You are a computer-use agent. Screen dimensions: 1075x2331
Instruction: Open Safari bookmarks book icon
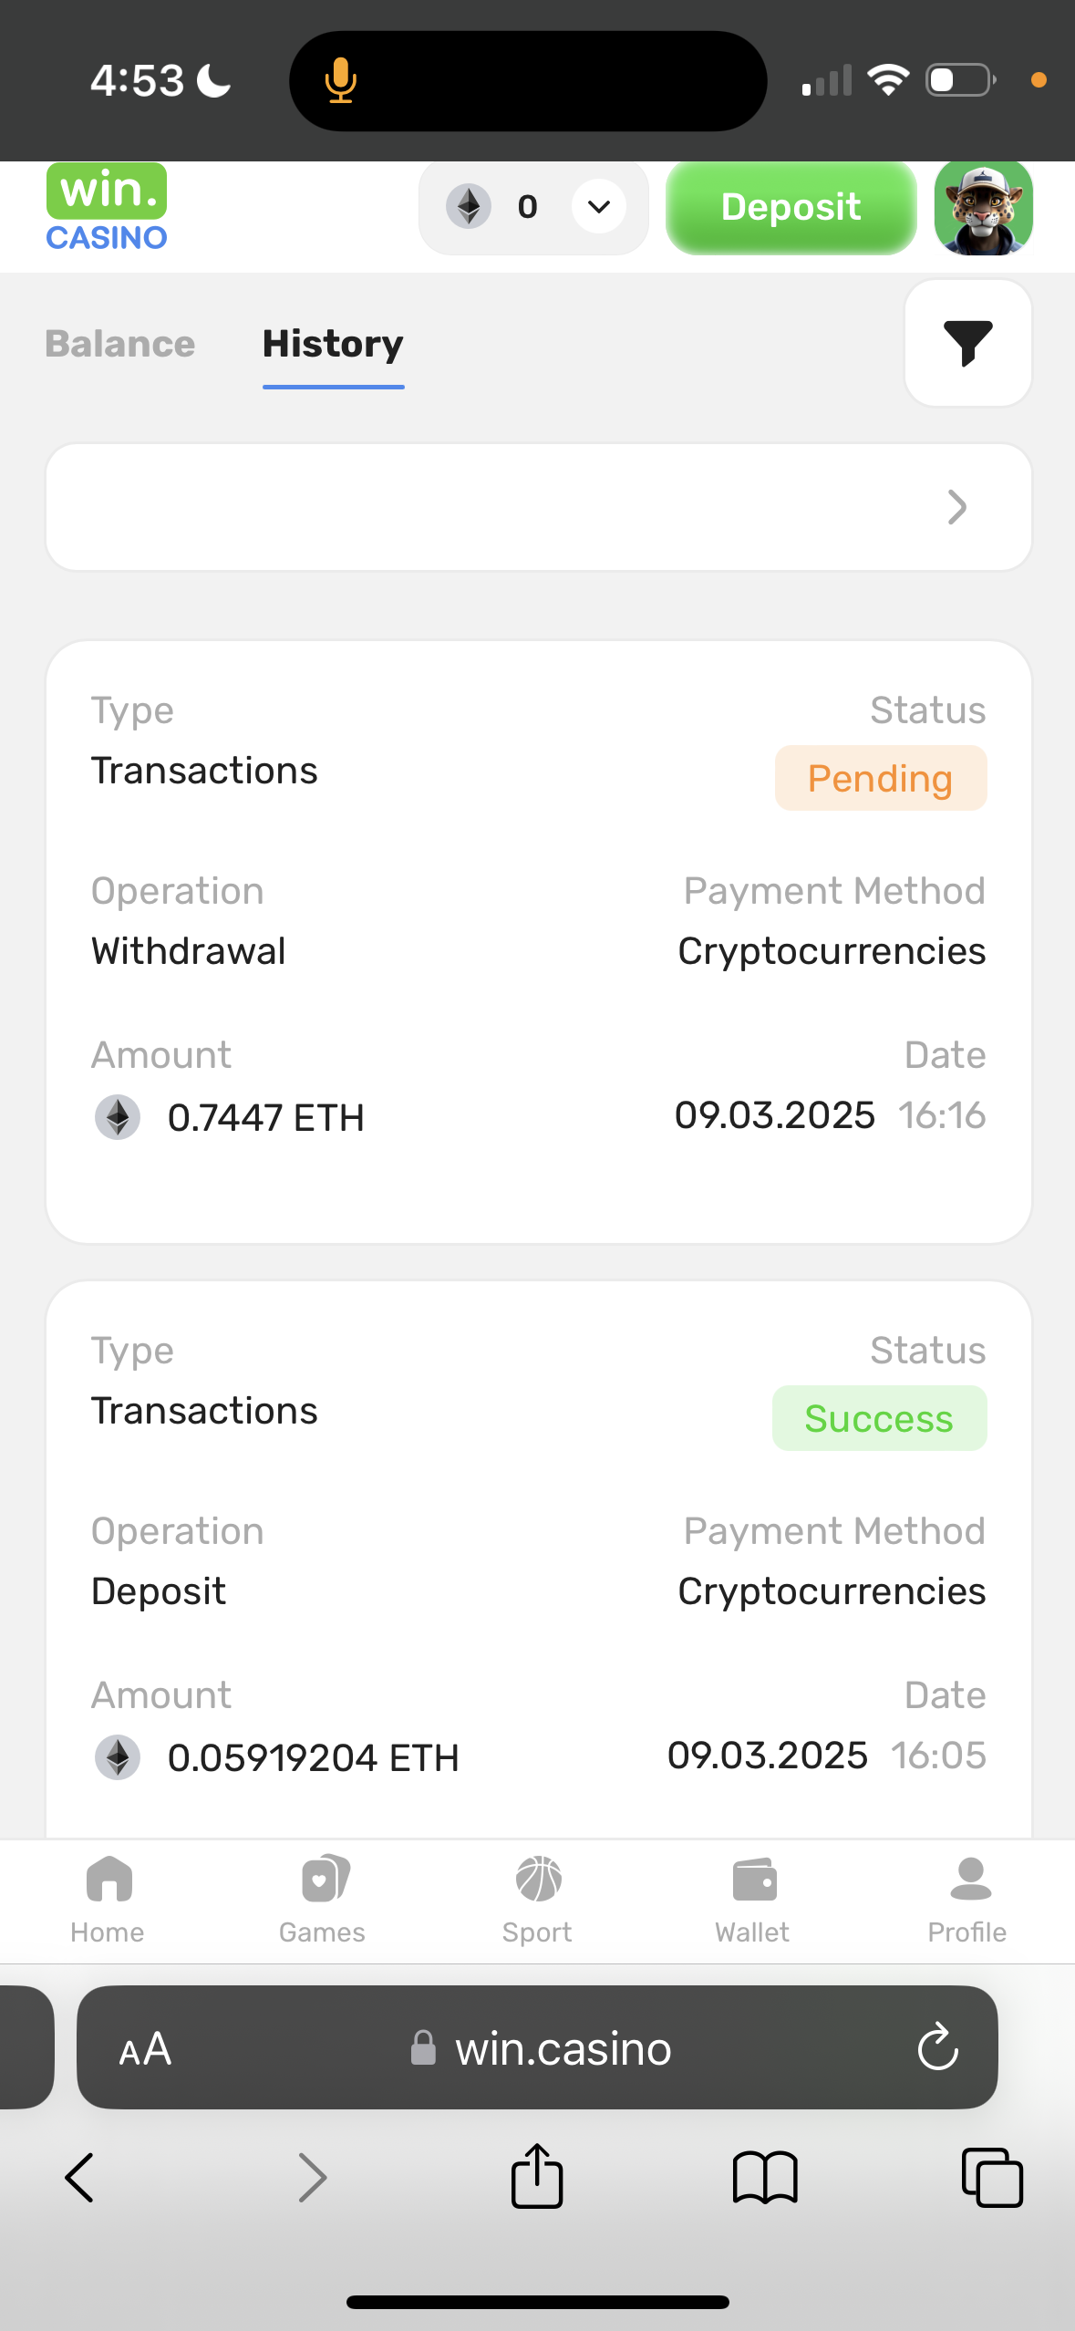[765, 2176]
